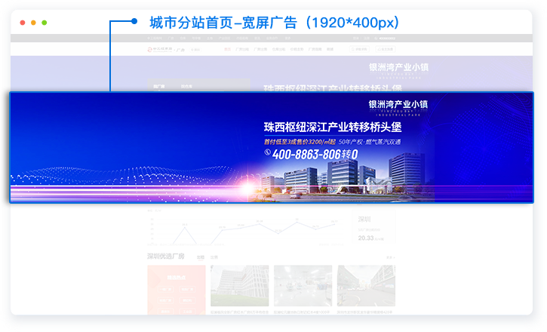Click the phone icon before 400-8863-806
The image size is (547, 332).
click(x=268, y=152)
